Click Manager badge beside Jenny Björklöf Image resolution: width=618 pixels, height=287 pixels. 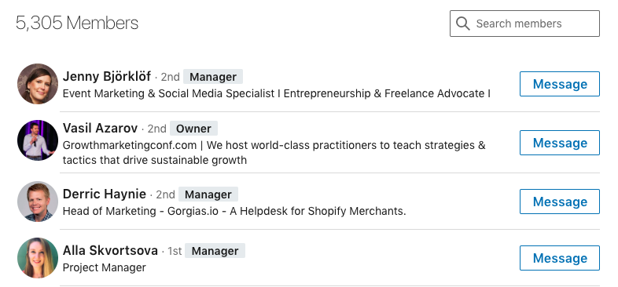213,77
